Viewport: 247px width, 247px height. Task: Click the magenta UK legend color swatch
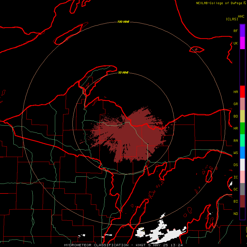tap(242, 43)
